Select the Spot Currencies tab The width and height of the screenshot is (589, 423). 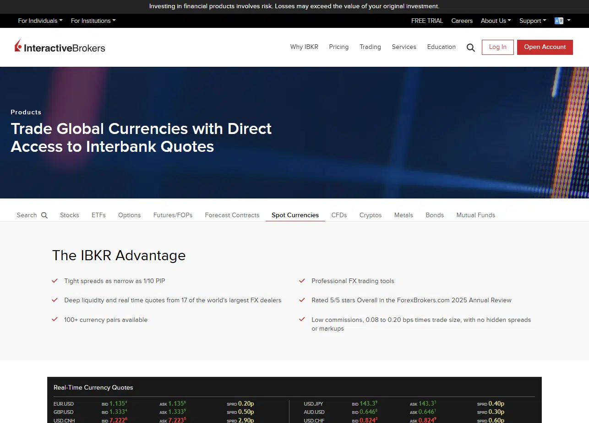click(295, 215)
